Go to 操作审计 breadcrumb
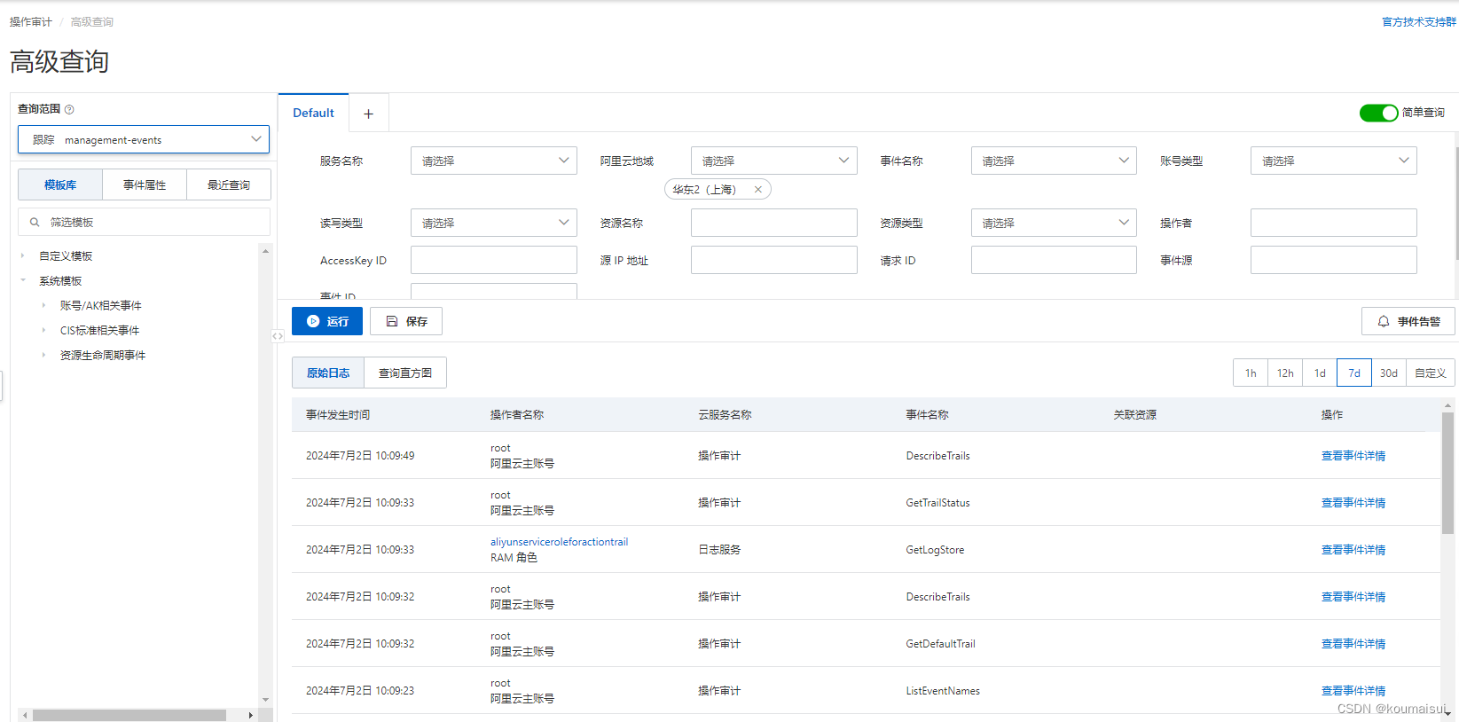Viewport: 1459px width, 722px height. tap(31, 21)
